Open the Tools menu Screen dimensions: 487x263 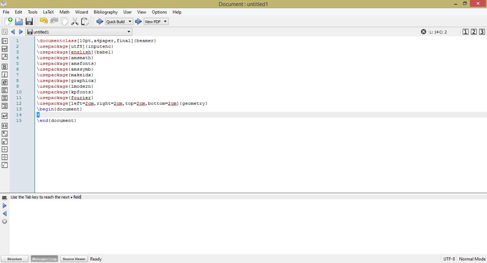point(32,12)
